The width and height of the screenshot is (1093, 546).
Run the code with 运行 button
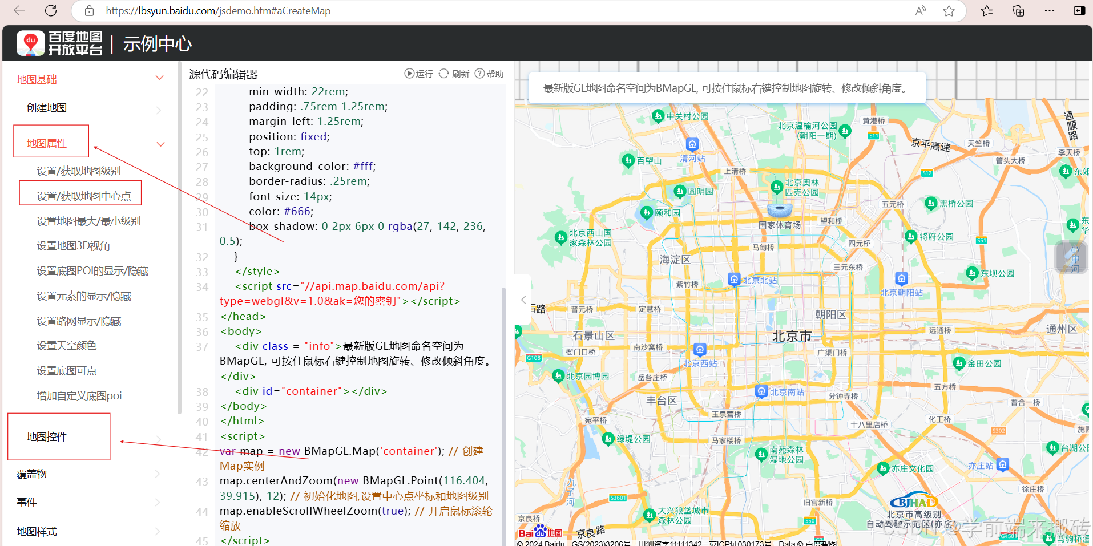click(x=419, y=74)
